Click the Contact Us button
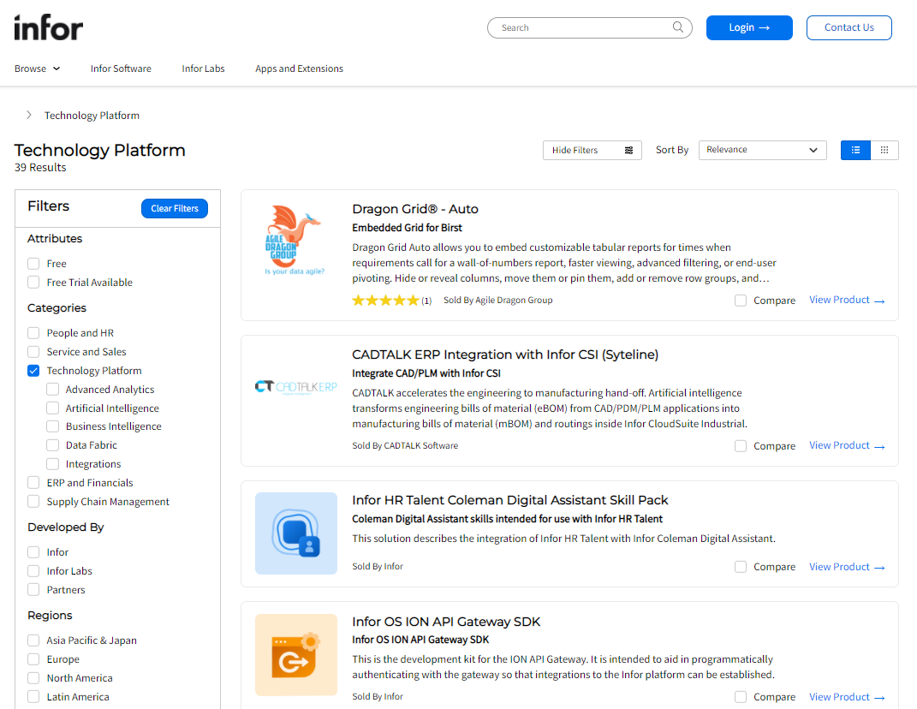The image size is (917, 709). coord(849,27)
